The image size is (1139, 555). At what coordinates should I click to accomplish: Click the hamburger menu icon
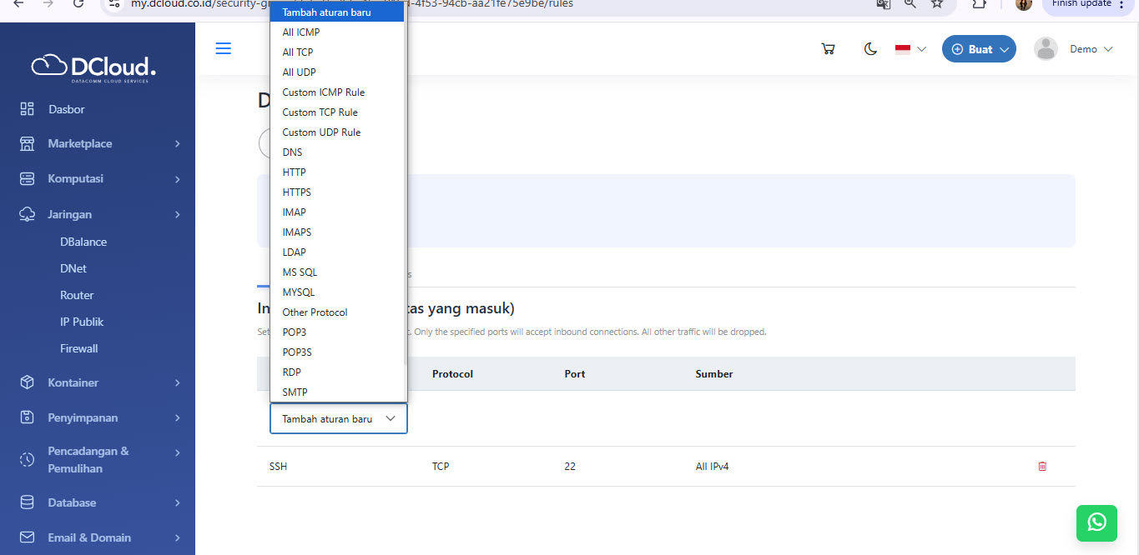point(223,49)
